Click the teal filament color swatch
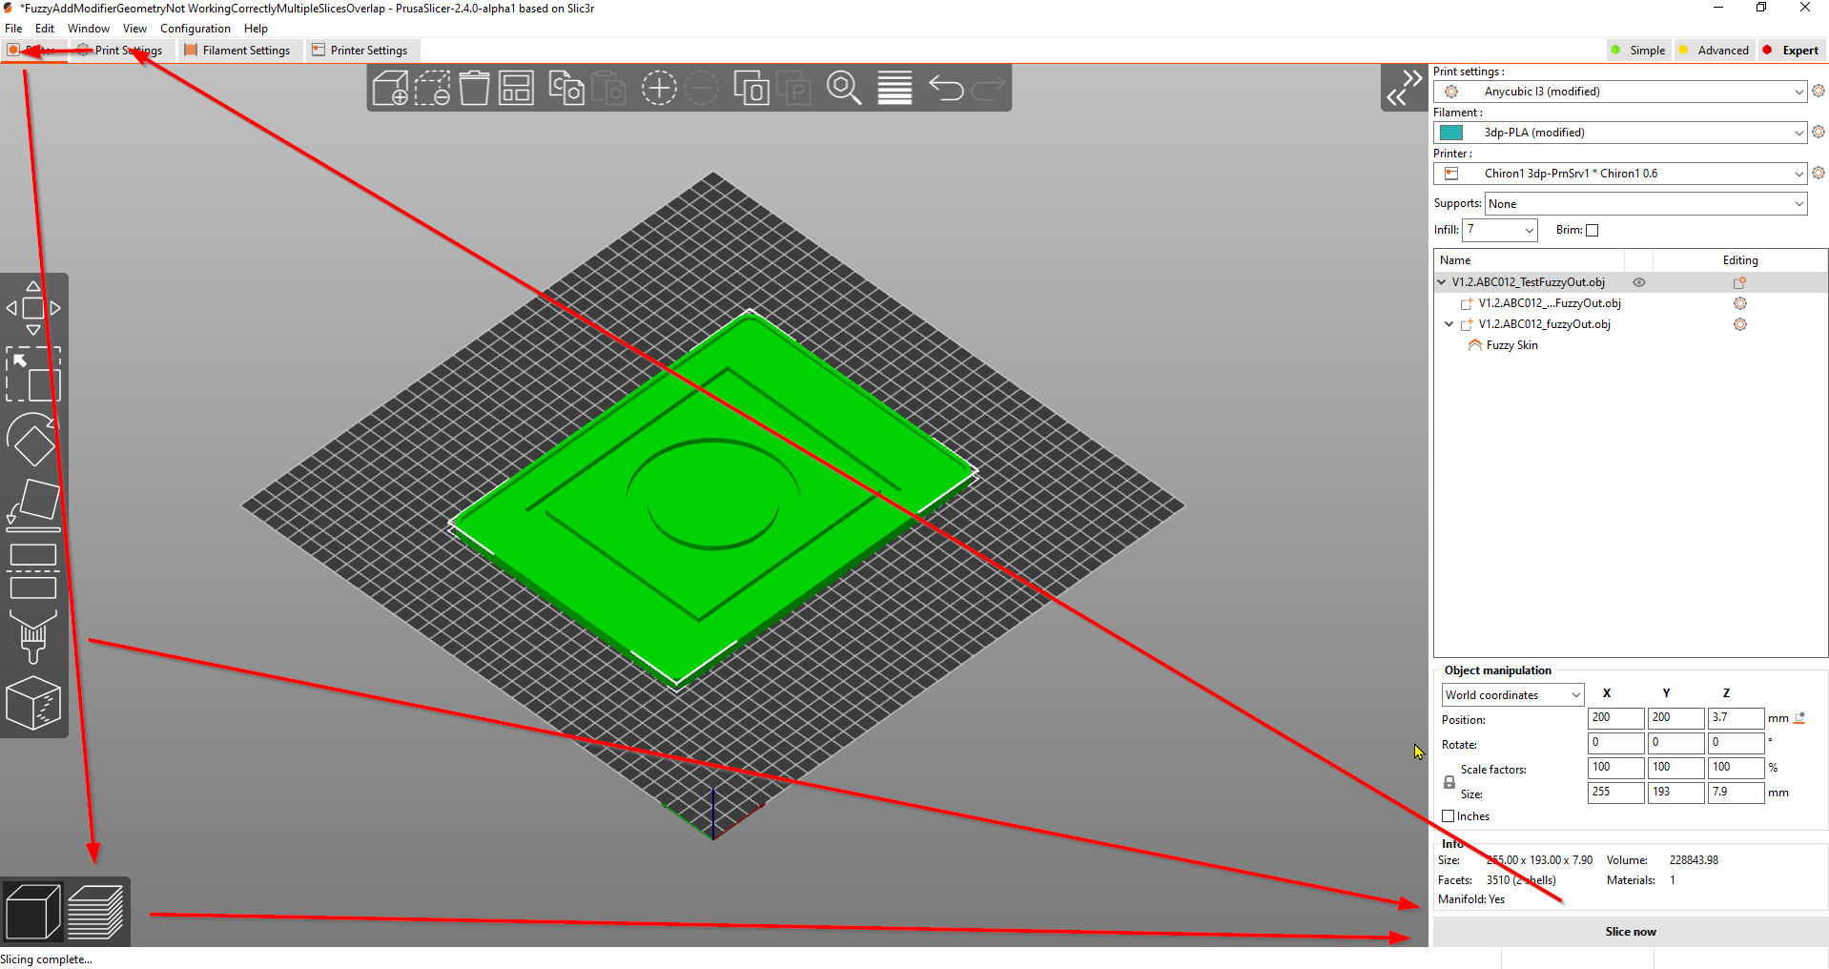The image size is (1829, 969). point(1451,133)
